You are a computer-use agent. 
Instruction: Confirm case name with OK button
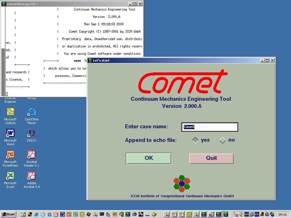[x=149, y=158]
